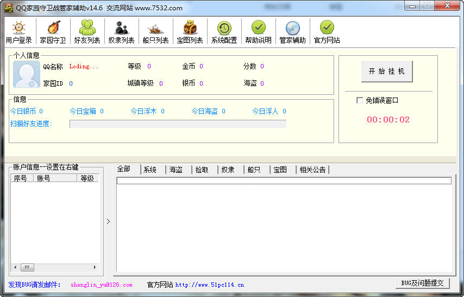Screen dimensions: 464x297
Task: Click account list scrollbar left arrow
Action: [15, 268]
